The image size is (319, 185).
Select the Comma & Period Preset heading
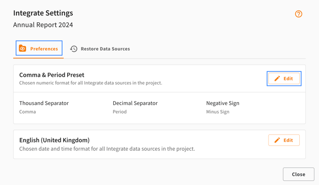[x=52, y=75]
